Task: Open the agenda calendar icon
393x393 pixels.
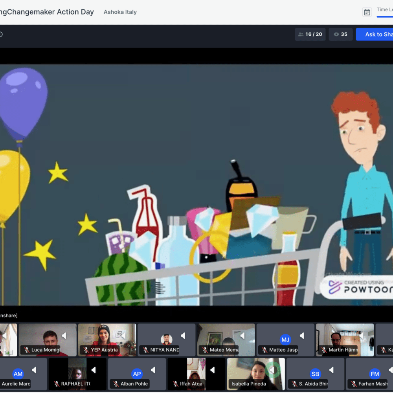Action: (x=367, y=12)
